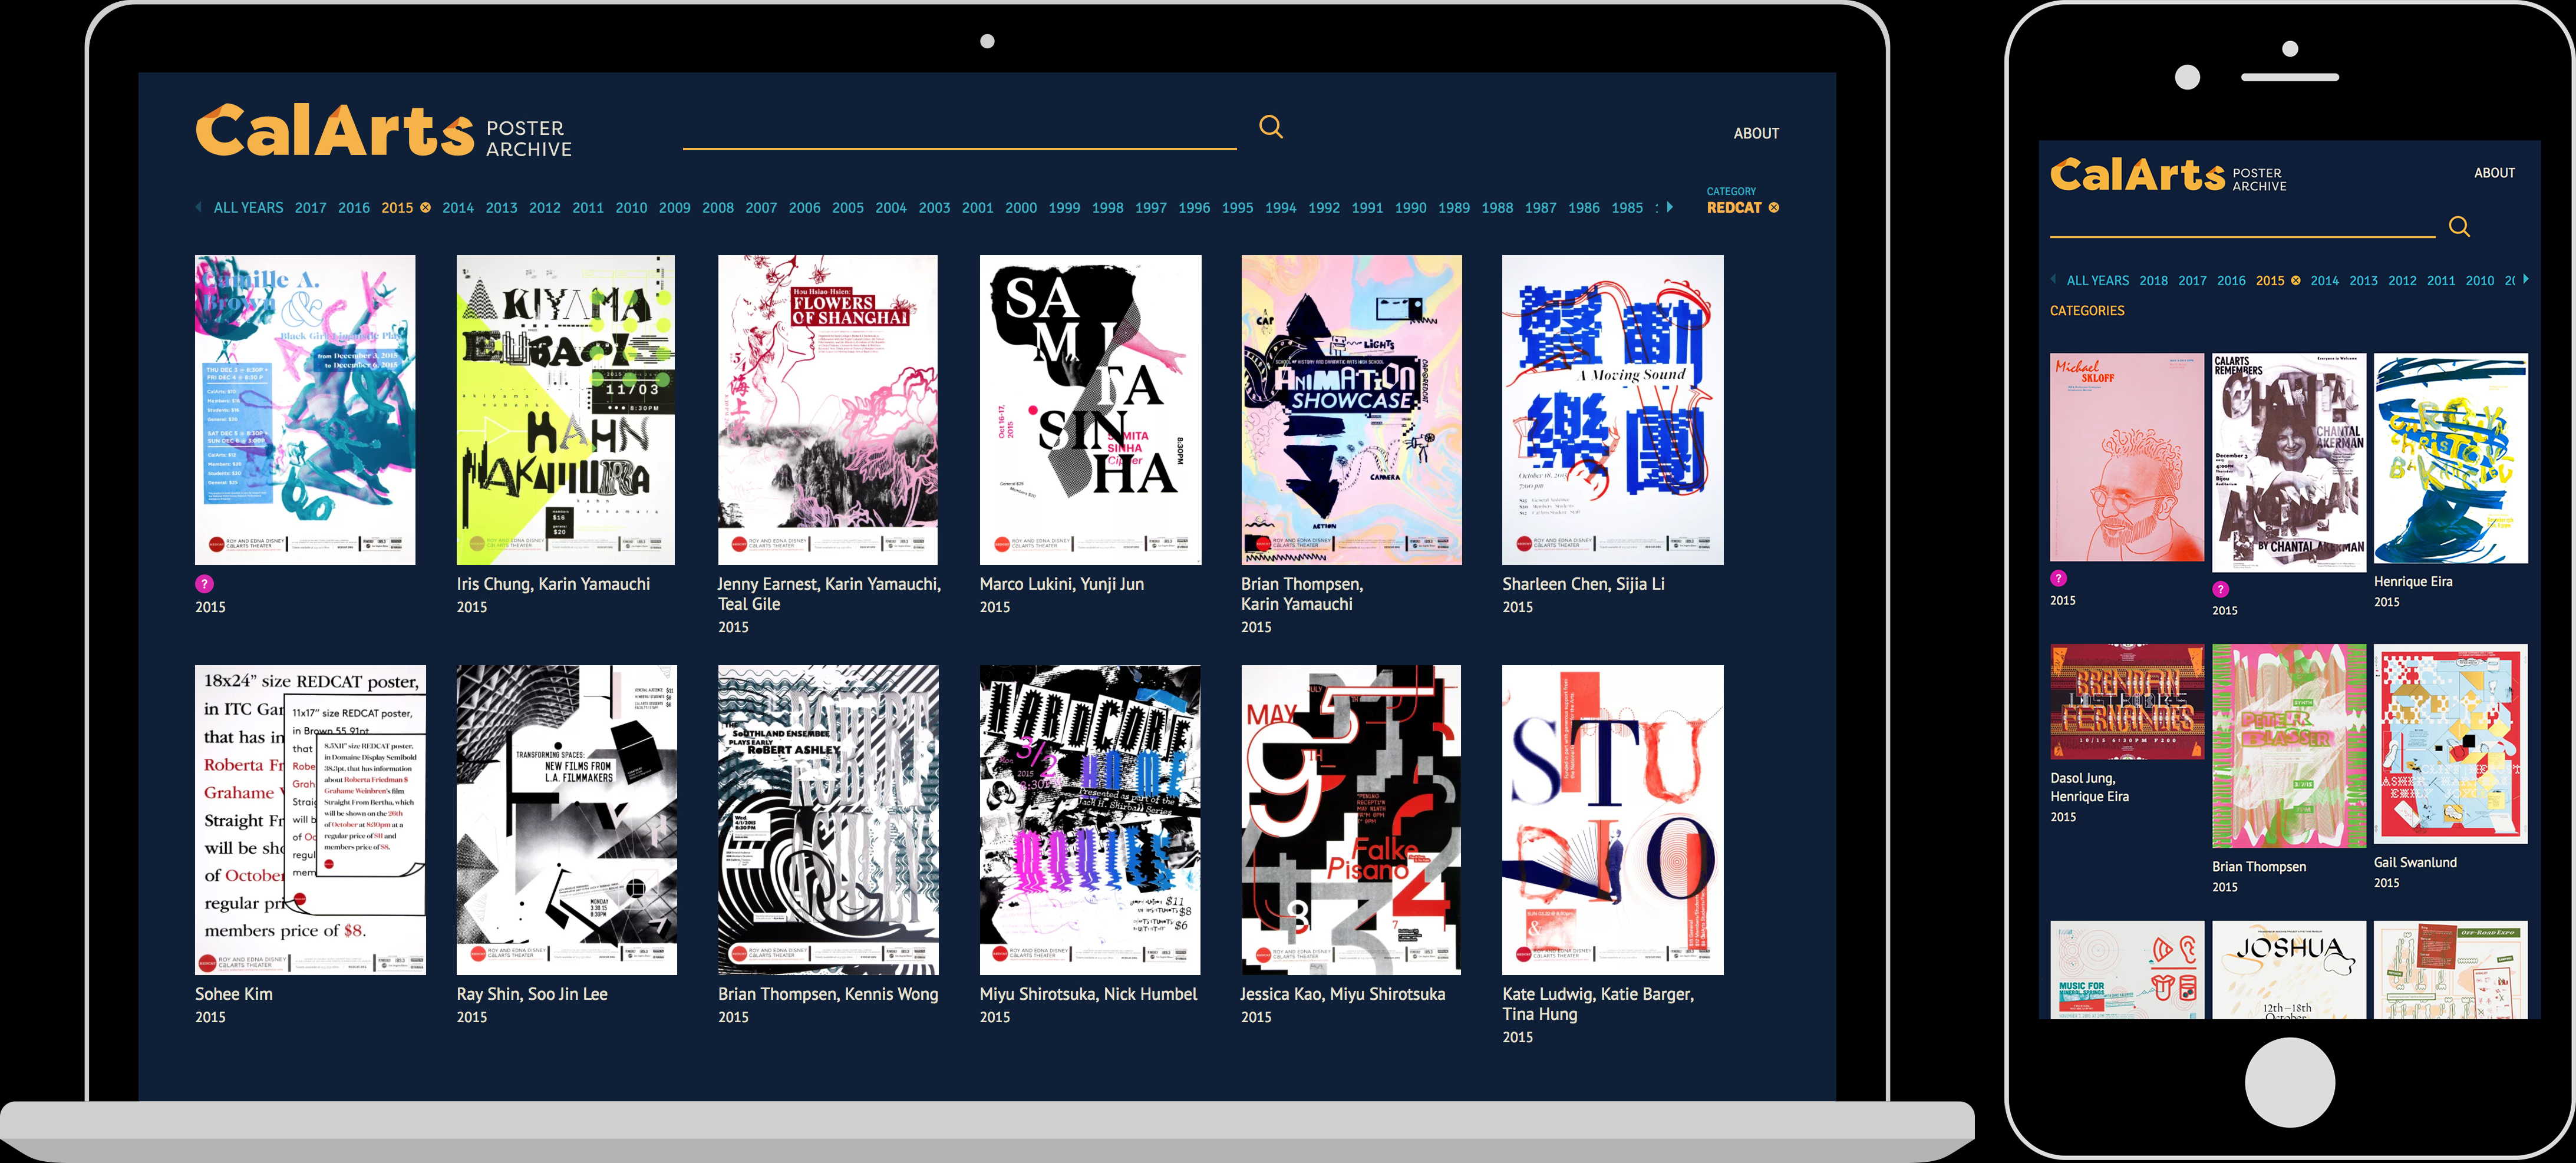Click the CalArts logo on the laptop
The image size is (2576, 1163).
click(334, 131)
